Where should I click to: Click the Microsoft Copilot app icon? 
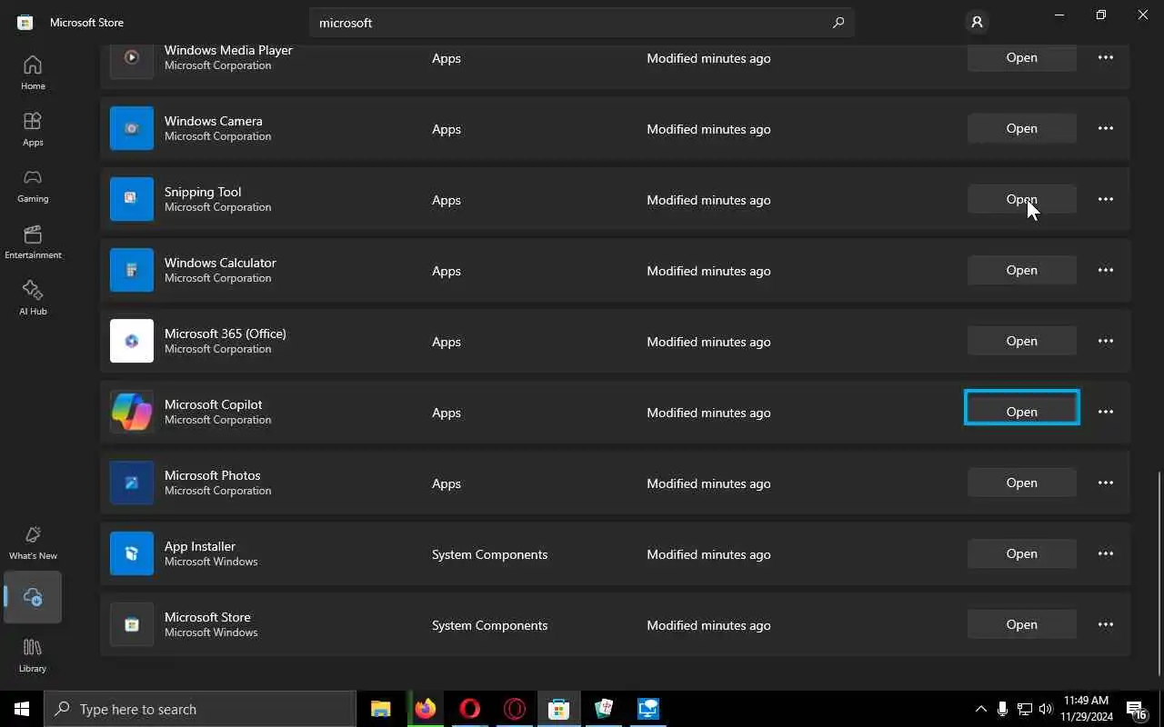pos(132,412)
